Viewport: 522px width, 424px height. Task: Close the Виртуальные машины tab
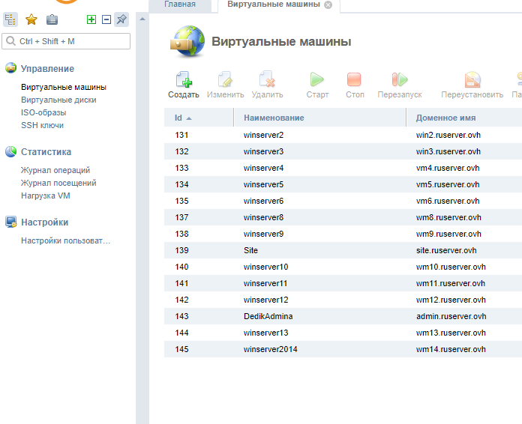pos(328,4)
